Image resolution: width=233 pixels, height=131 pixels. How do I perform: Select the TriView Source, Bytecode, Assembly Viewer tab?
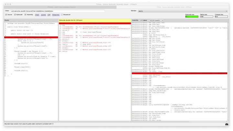[x=174, y=7]
